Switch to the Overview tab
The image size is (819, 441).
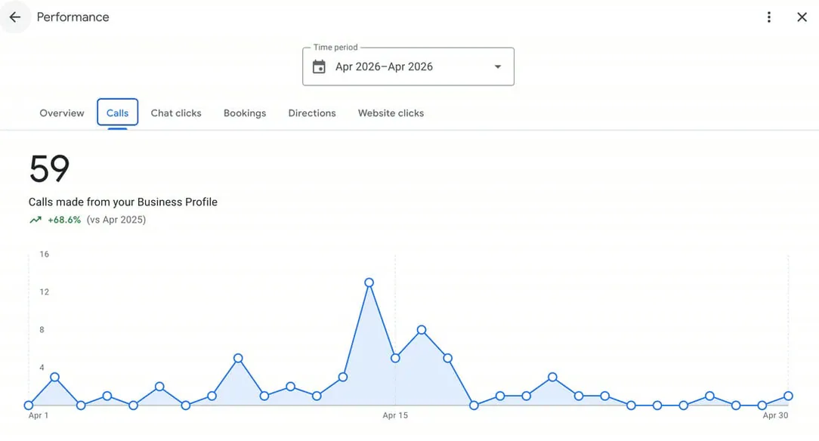click(62, 113)
